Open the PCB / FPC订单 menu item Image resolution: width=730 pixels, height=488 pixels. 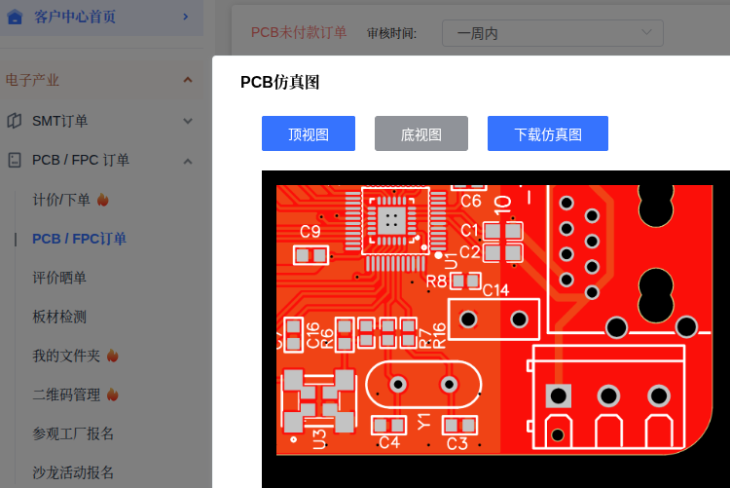click(79, 239)
